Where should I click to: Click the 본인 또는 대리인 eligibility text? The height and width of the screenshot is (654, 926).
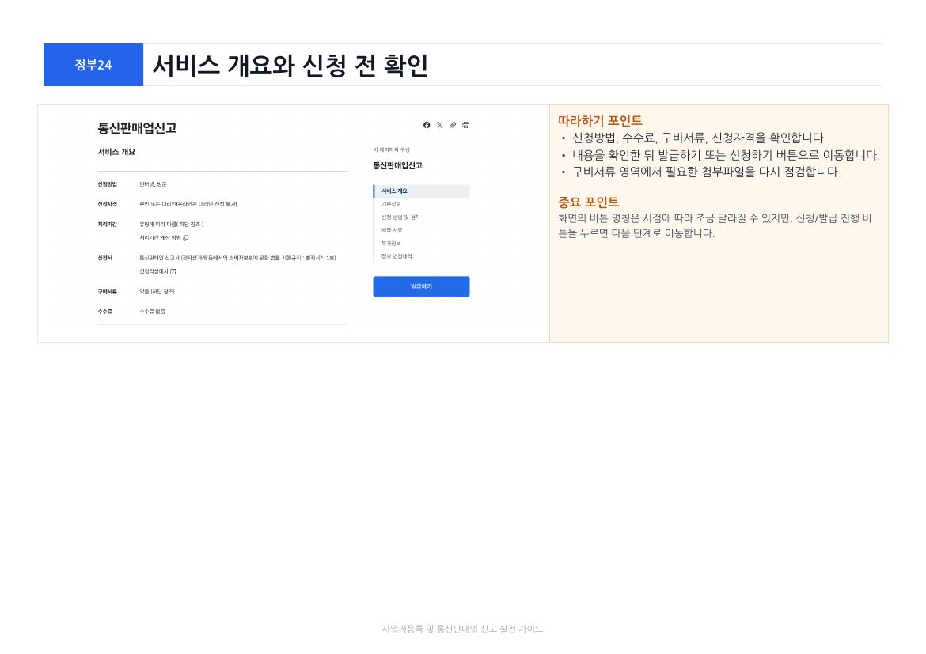(188, 204)
